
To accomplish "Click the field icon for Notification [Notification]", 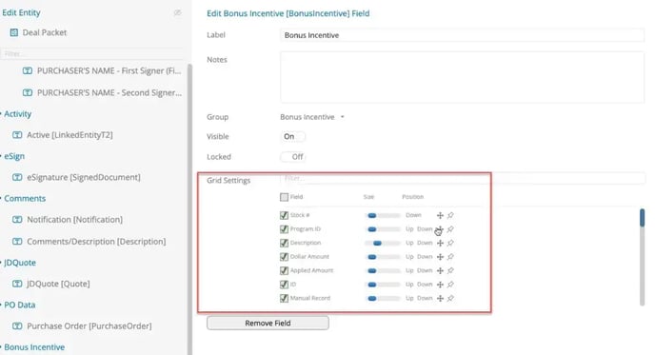I will (17, 219).
